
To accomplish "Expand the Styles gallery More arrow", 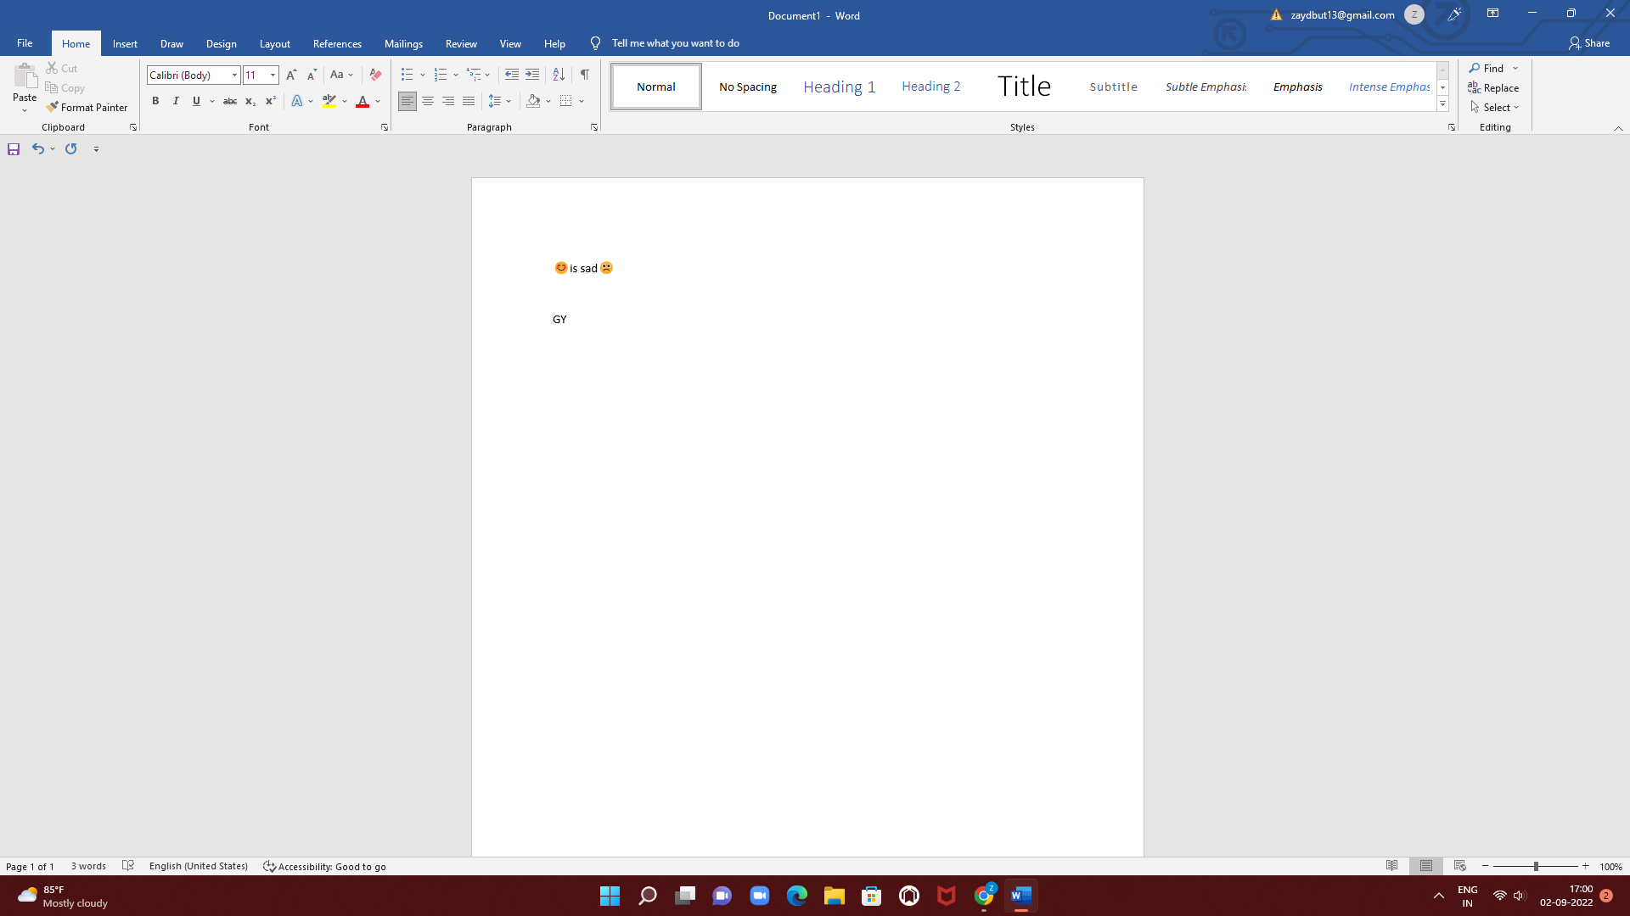I will 1442,103.
